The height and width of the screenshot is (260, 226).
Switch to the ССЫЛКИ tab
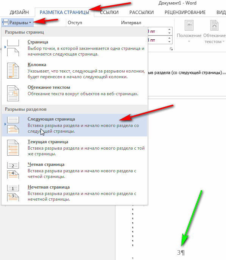click(109, 12)
